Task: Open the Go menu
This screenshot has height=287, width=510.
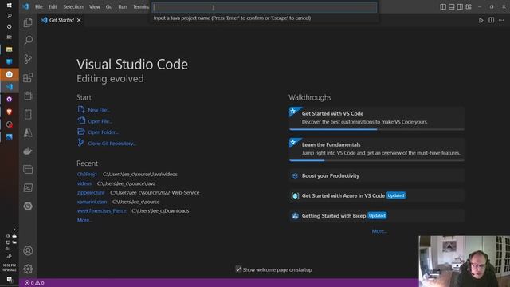Action: (109, 6)
